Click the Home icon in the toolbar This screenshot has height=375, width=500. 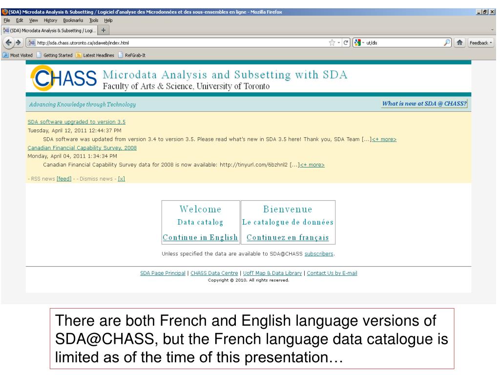click(459, 42)
